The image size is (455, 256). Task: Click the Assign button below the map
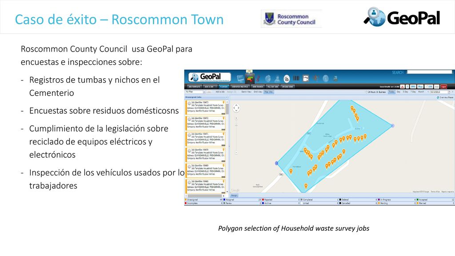click(234, 196)
